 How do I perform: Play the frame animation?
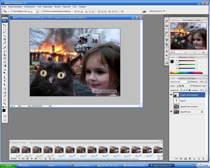32,158
